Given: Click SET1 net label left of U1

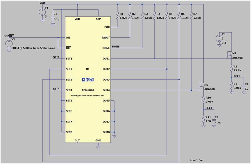Looking at the screenshot, I should tap(56, 57).
